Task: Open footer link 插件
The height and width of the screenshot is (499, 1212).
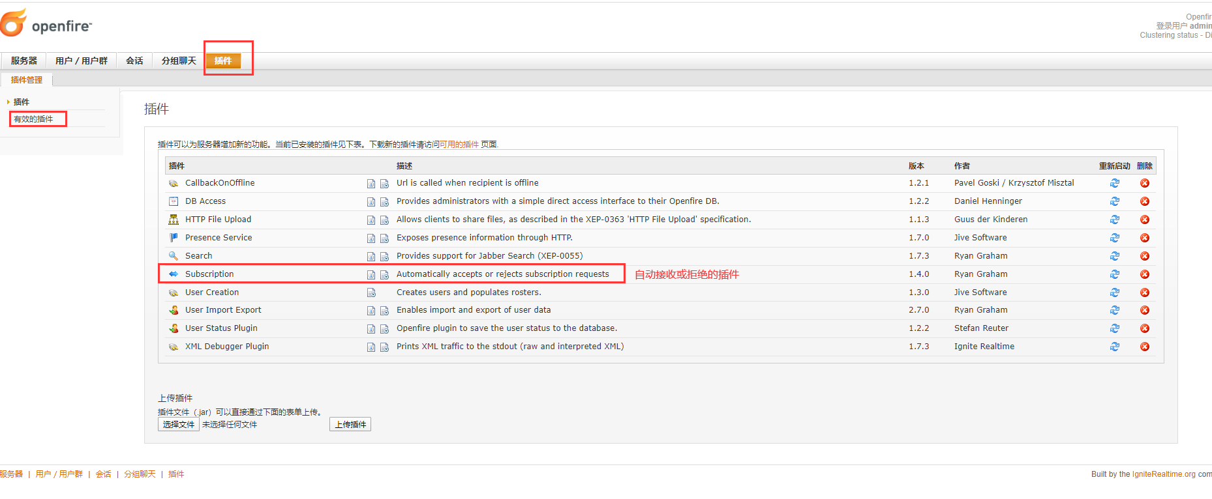Action: (x=176, y=474)
